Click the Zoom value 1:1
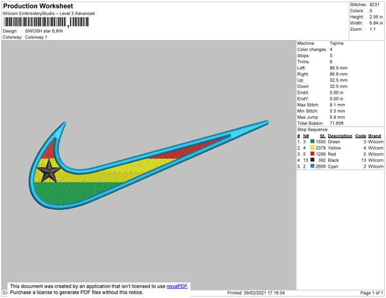 click(372, 30)
